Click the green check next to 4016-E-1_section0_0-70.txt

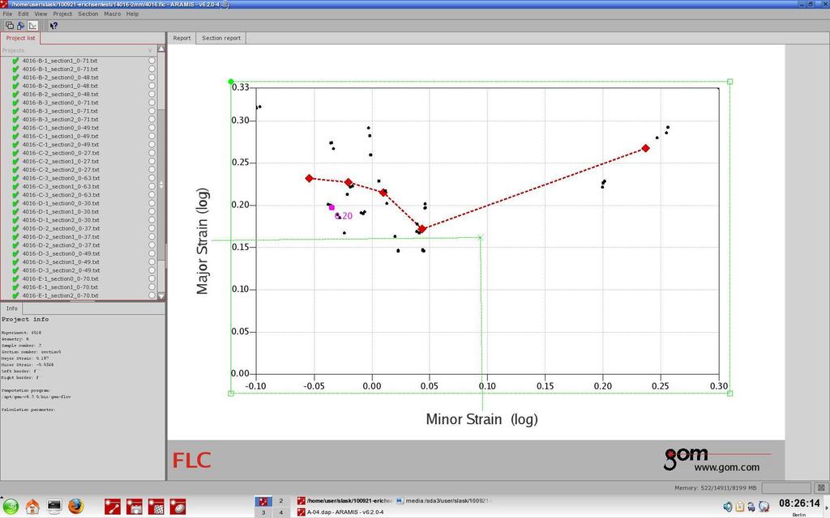tap(15, 278)
